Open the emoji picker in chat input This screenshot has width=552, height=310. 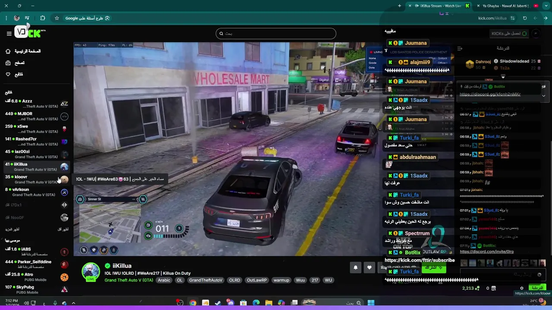(x=539, y=274)
